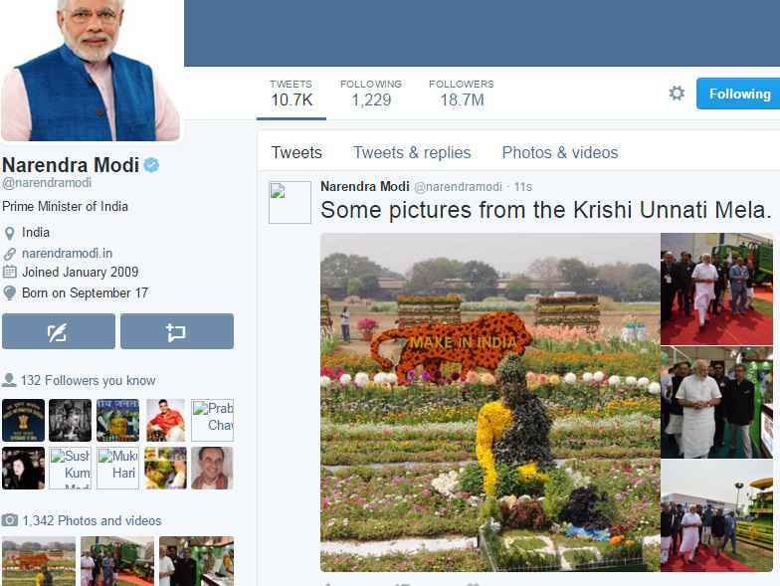Click the compose tweet quill button
The height and width of the screenshot is (586, 780).
pos(58,331)
